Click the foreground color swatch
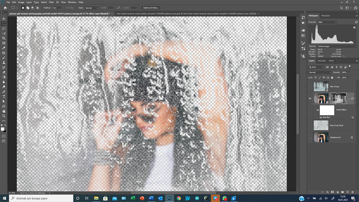Screen dimensions: 359x202 pos(3,129)
